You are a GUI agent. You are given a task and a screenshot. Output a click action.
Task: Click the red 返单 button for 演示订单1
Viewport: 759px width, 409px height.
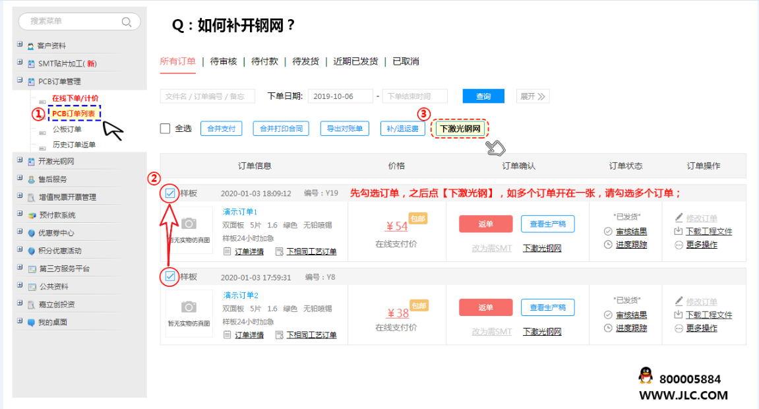[485, 224]
